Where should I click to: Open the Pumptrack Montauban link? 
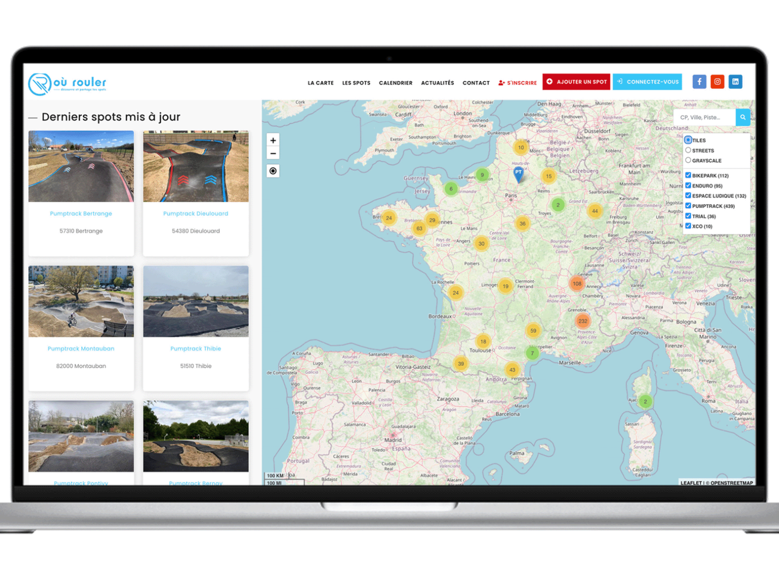(x=81, y=348)
